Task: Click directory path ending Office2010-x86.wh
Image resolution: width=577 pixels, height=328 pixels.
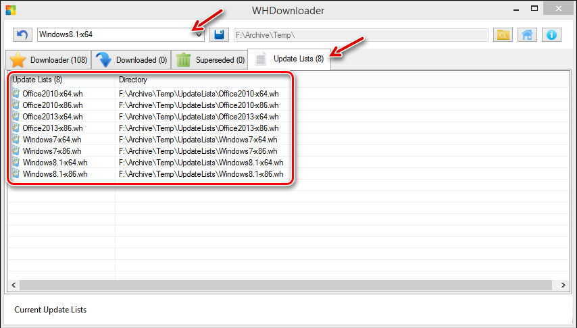Action: tap(199, 105)
